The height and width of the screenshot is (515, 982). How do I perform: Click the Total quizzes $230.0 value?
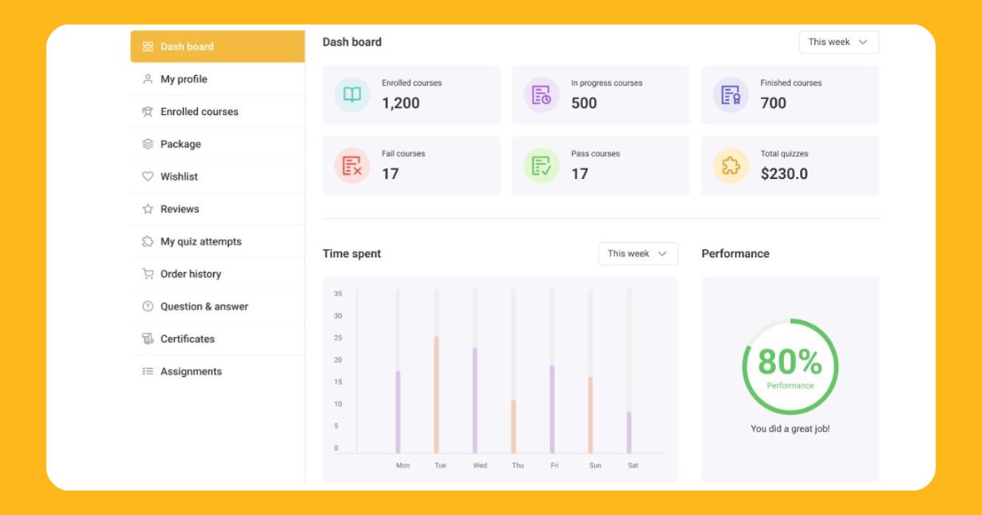[784, 174]
